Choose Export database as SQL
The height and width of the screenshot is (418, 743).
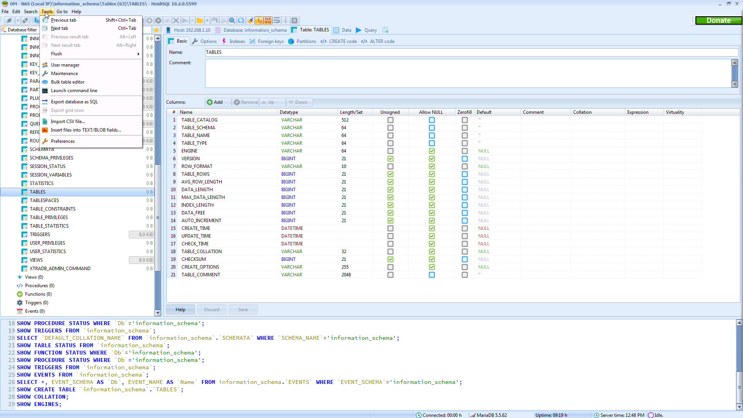pyautogui.click(x=74, y=102)
